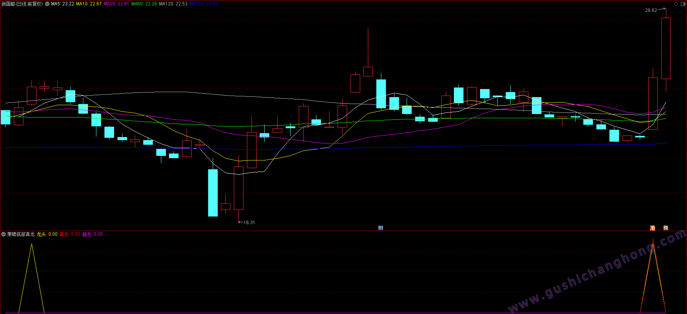Click the 16.31 low price label

[x=249, y=223]
